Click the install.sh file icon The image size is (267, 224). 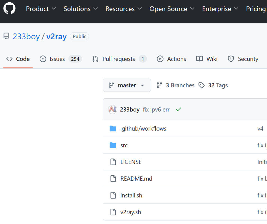(113, 195)
